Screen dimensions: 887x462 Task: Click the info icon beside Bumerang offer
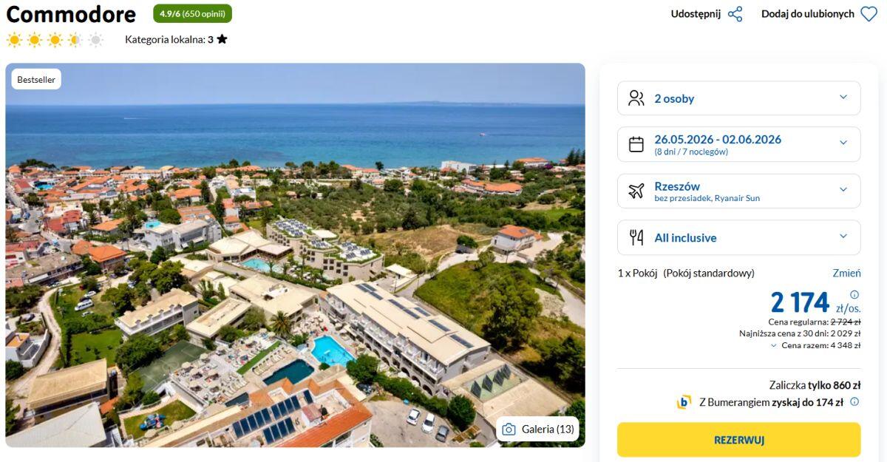[854, 402]
